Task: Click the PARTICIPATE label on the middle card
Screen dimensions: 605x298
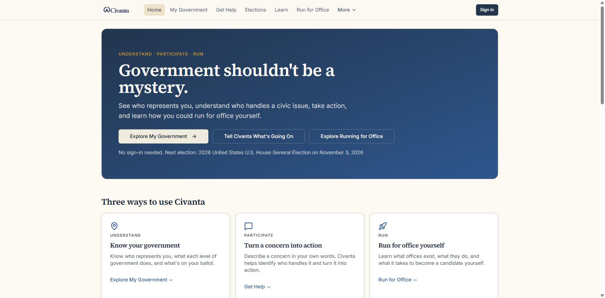Action: [x=259, y=235]
